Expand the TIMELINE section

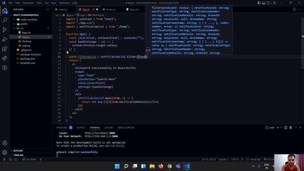pyautogui.click(x=18, y=155)
